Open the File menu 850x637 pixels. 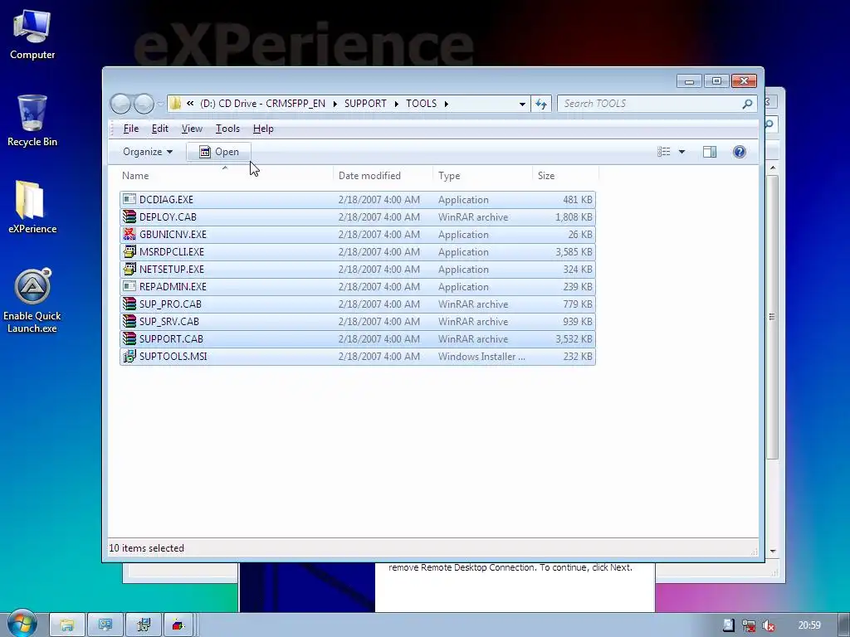pos(130,129)
